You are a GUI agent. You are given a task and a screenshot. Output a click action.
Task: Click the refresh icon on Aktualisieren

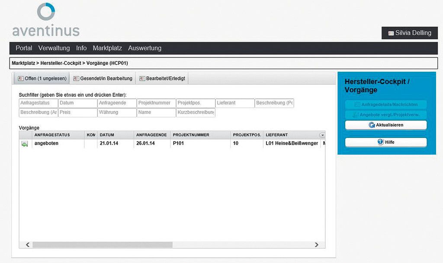(372, 125)
